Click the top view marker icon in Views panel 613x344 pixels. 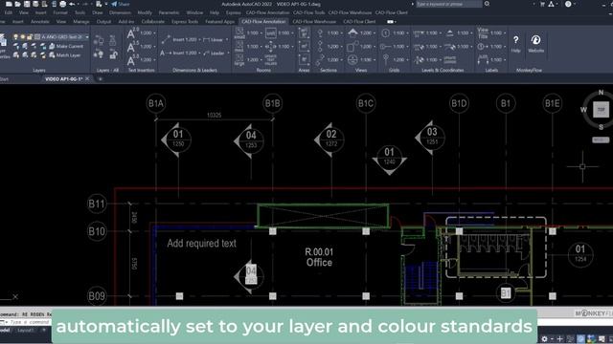coord(352,32)
